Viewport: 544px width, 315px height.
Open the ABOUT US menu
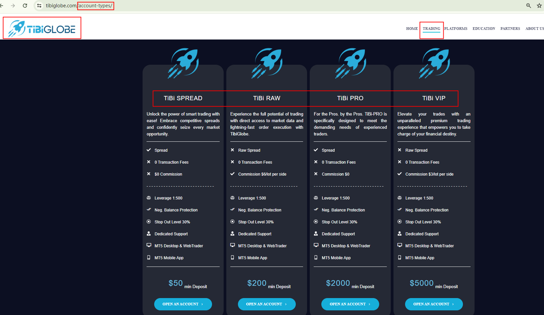[535, 29]
